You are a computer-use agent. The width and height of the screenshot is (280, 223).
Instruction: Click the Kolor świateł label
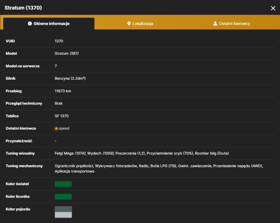[17, 184]
